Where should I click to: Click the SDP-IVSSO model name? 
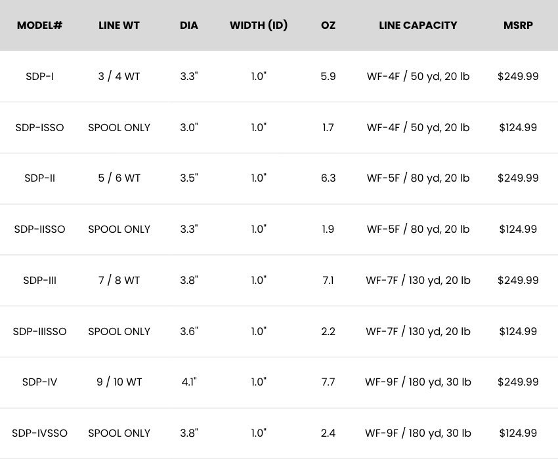coord(39,433)
